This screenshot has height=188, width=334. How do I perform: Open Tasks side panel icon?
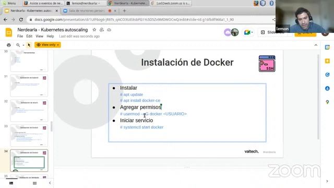click(x=327, y=75)
